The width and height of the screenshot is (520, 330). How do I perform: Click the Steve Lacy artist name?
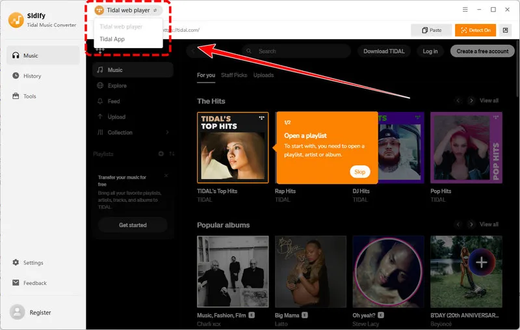point(365,323)
